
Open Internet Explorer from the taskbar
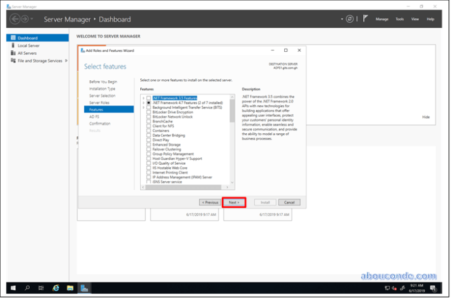click(x=56, y=288)
